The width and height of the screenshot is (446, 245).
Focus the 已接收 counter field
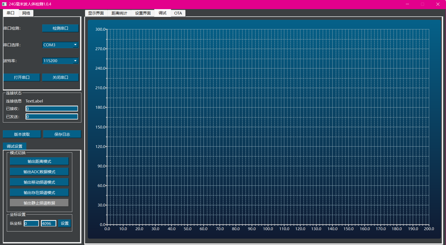pos(52,109)
